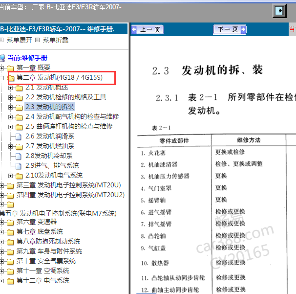
Task: Open section 2.2 发动机检修的规格及工具
Action: point(65,97)
